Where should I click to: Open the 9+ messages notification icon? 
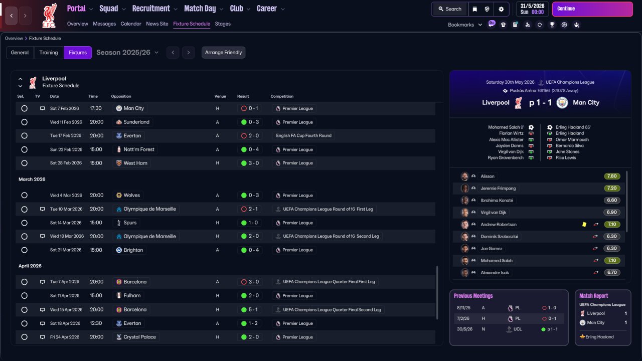(x=492, y=24)
